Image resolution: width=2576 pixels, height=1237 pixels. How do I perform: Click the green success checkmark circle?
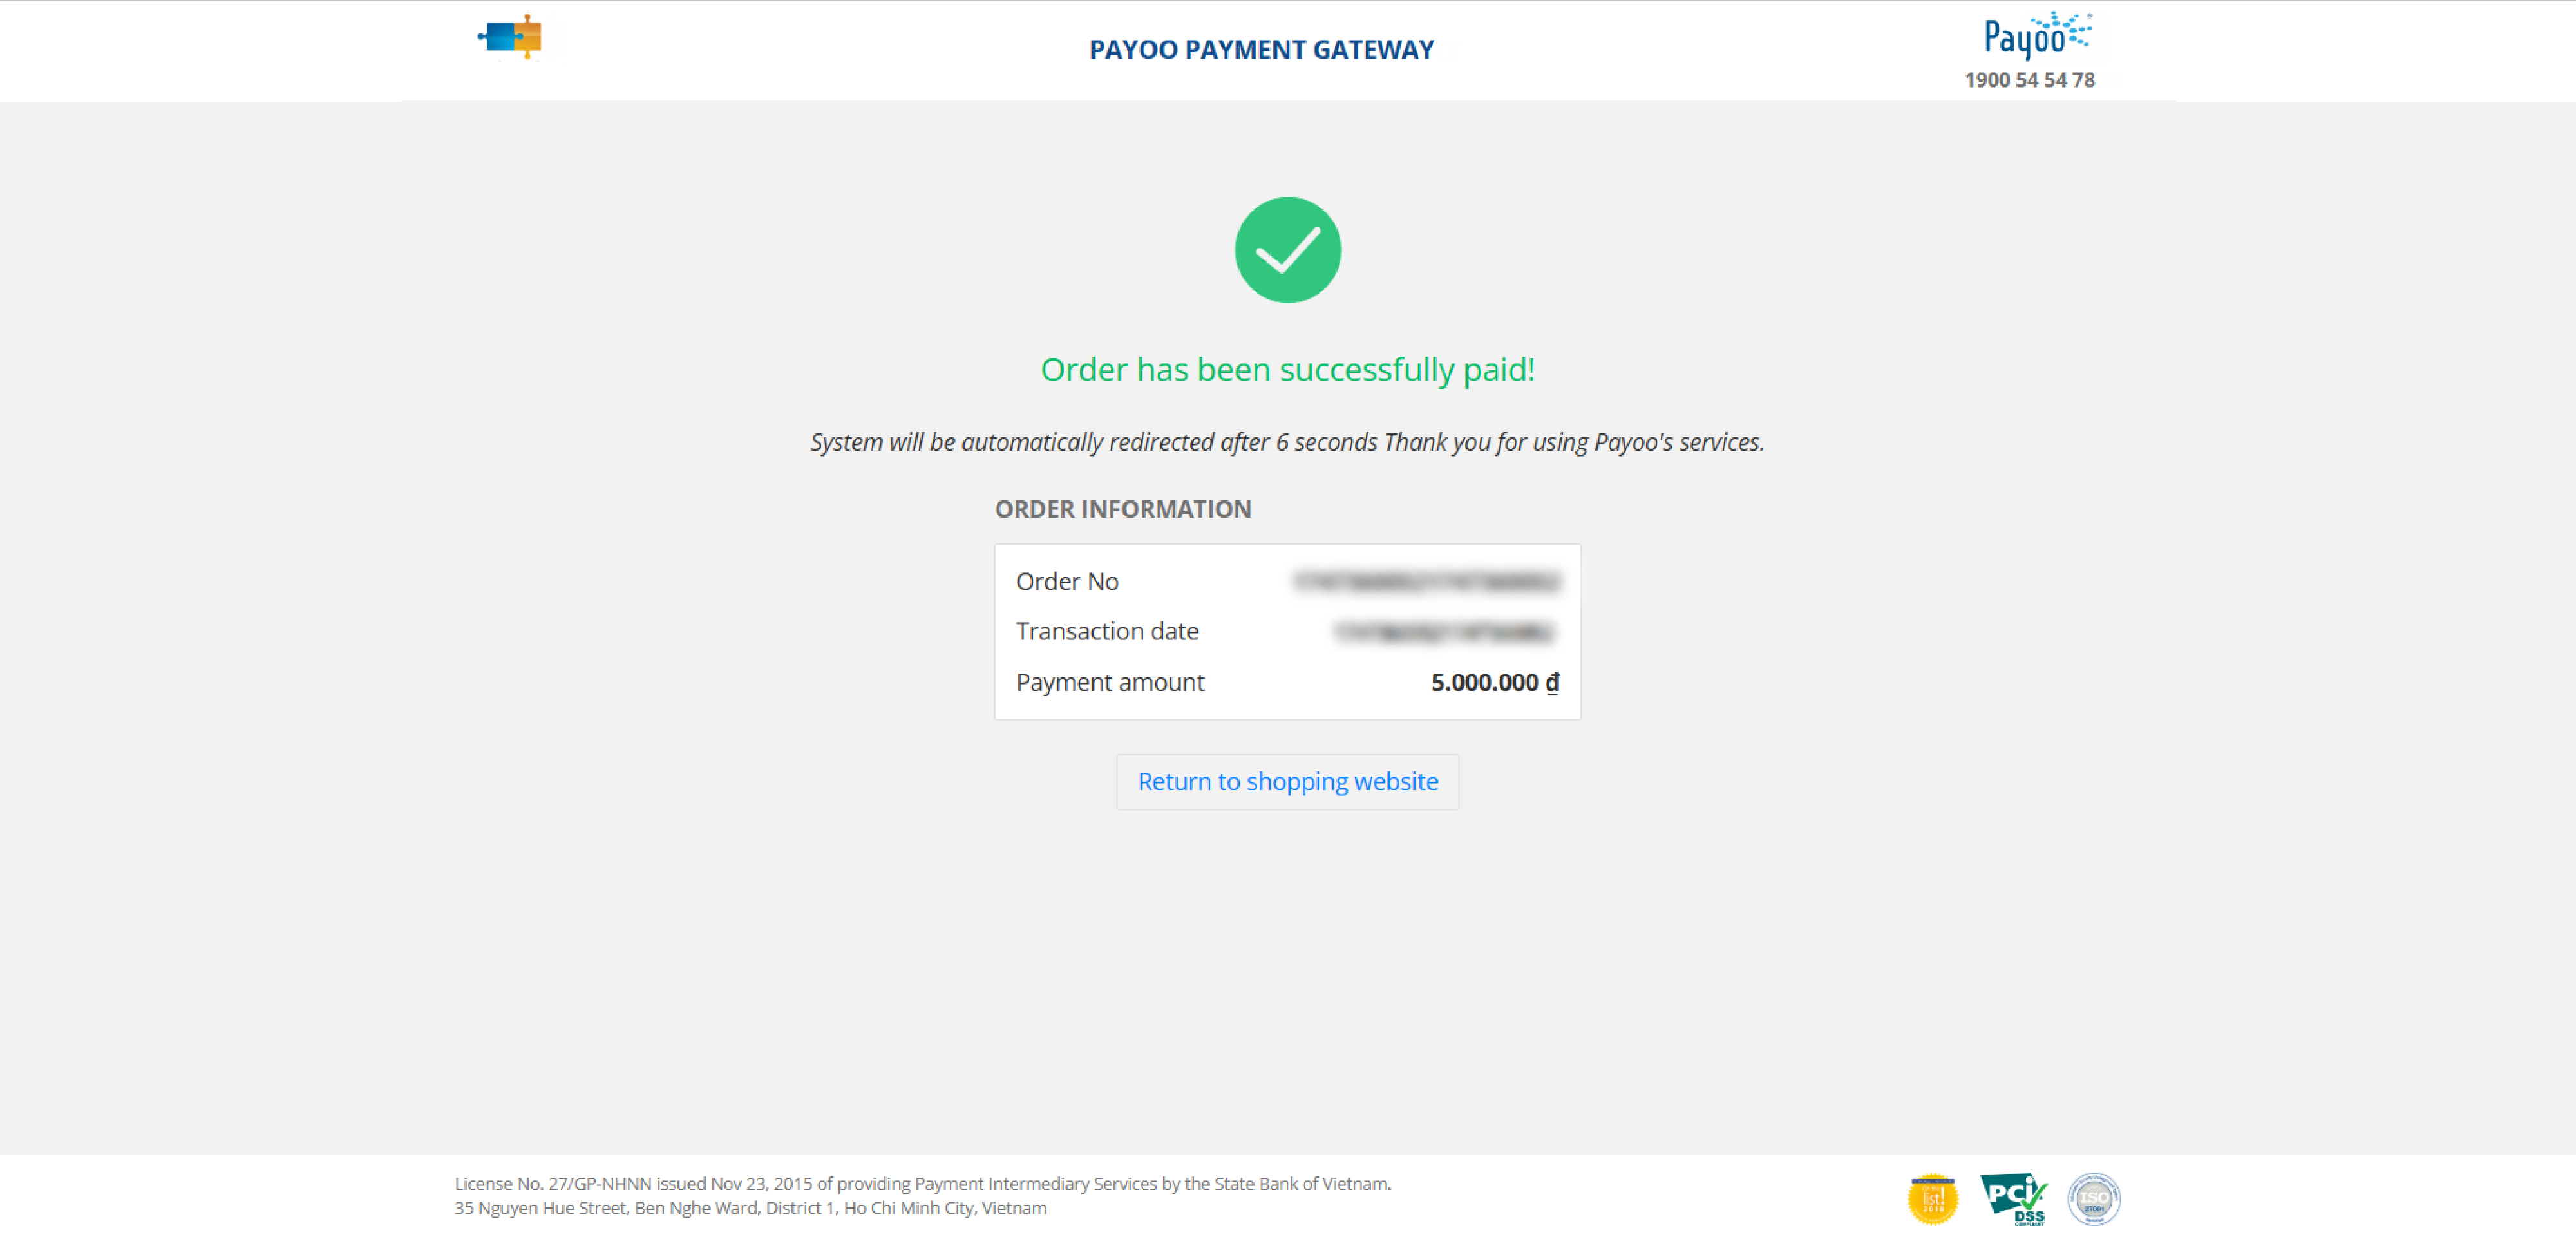click(x=1287, y=250)
